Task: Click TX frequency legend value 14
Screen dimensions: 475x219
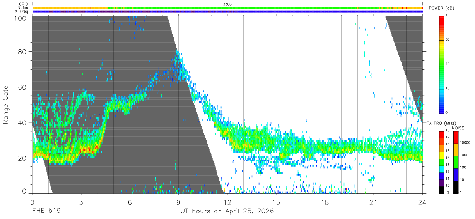Action: [x=448, y=158]
